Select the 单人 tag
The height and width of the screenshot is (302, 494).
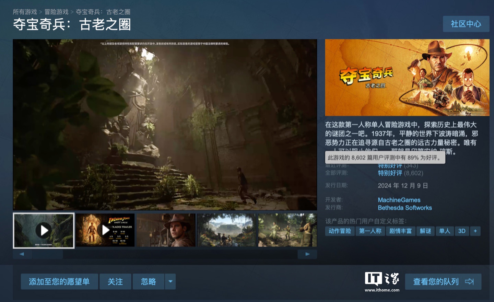pos(445,231)
